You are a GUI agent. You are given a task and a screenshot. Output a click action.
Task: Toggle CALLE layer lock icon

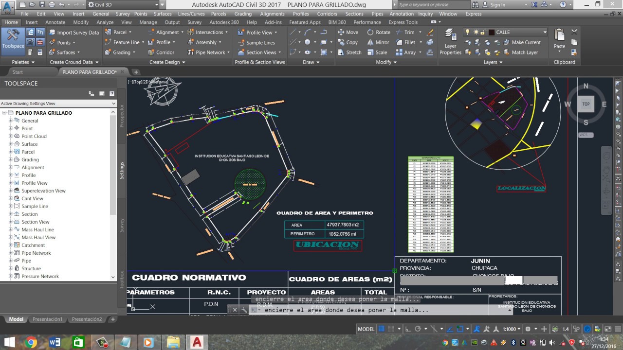tap(483, 32)
